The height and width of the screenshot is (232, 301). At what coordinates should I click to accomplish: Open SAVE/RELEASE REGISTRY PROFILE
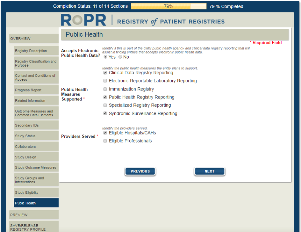(x=34, y=227)
